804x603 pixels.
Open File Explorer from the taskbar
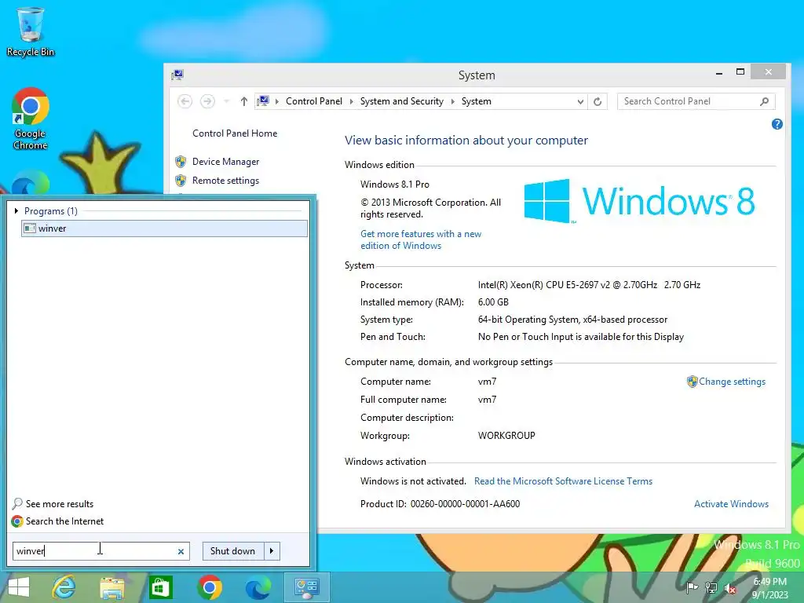[x=112, y=587]
